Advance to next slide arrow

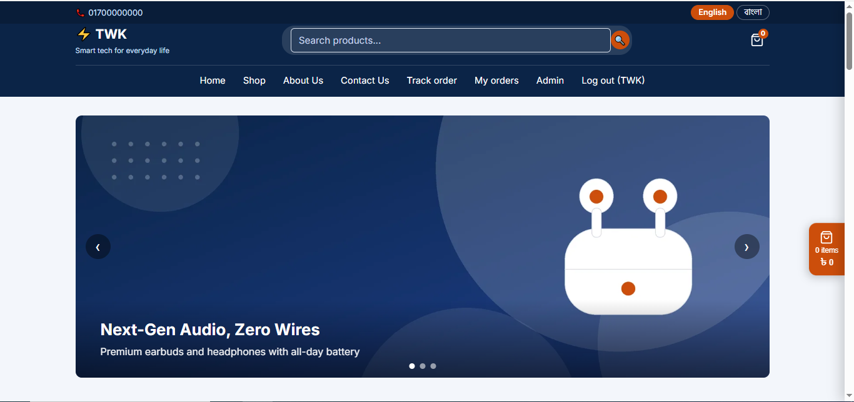pos(746,247)
